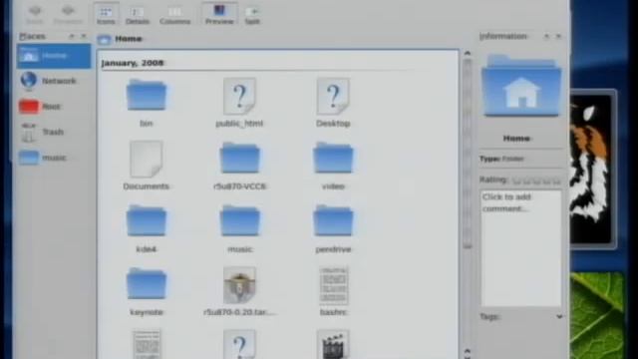Click the folder icon beside Home breadcrumb
638x359 pixels.
coord(104,39)
